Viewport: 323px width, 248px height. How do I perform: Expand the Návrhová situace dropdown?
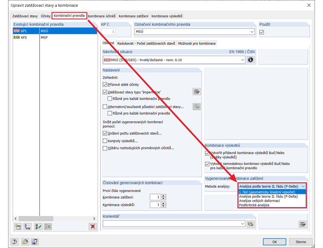click(x=242, y=60)
